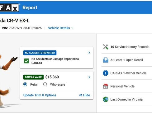The width and height of the screenshot is (152, 114).
Task: Open 10 Service History Records
Action: coord(127,47)
